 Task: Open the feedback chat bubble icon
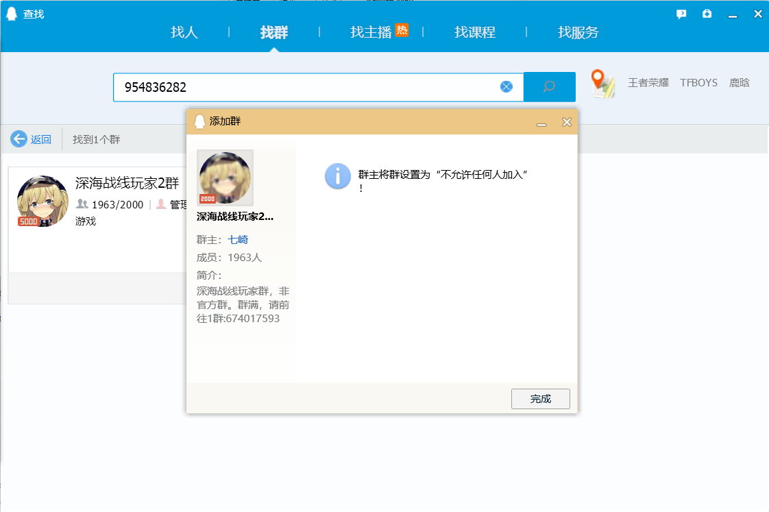pyautogui.click(x=681, y=14)
